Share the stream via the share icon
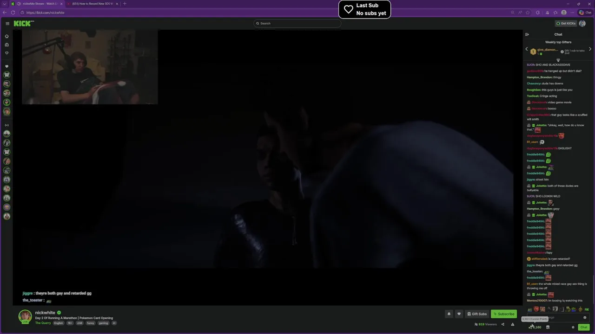Screen dimensions: 595x334 coord(502,324)
